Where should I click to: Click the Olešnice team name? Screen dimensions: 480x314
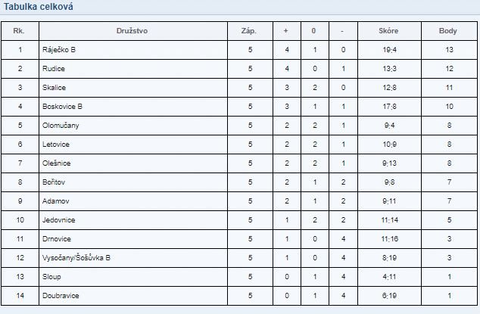[x=56, y=163]
